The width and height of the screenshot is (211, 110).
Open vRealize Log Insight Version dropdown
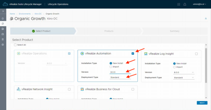pos(184,72)
